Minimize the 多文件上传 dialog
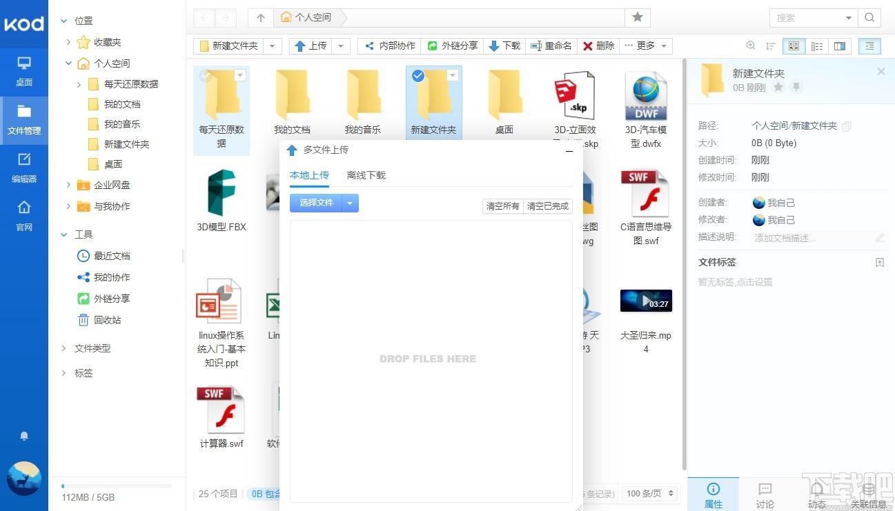Screen dimensions: 895x511 tap(569, 150)
